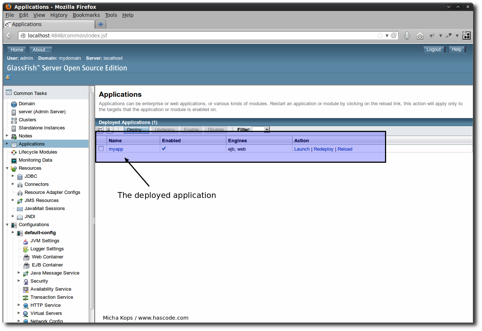Click the JVM Settings coffee cup icon

[x=25, y=241]
